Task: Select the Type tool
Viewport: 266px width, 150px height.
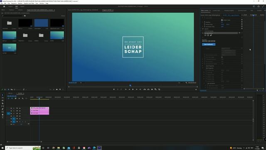Action: pos(2,117)
